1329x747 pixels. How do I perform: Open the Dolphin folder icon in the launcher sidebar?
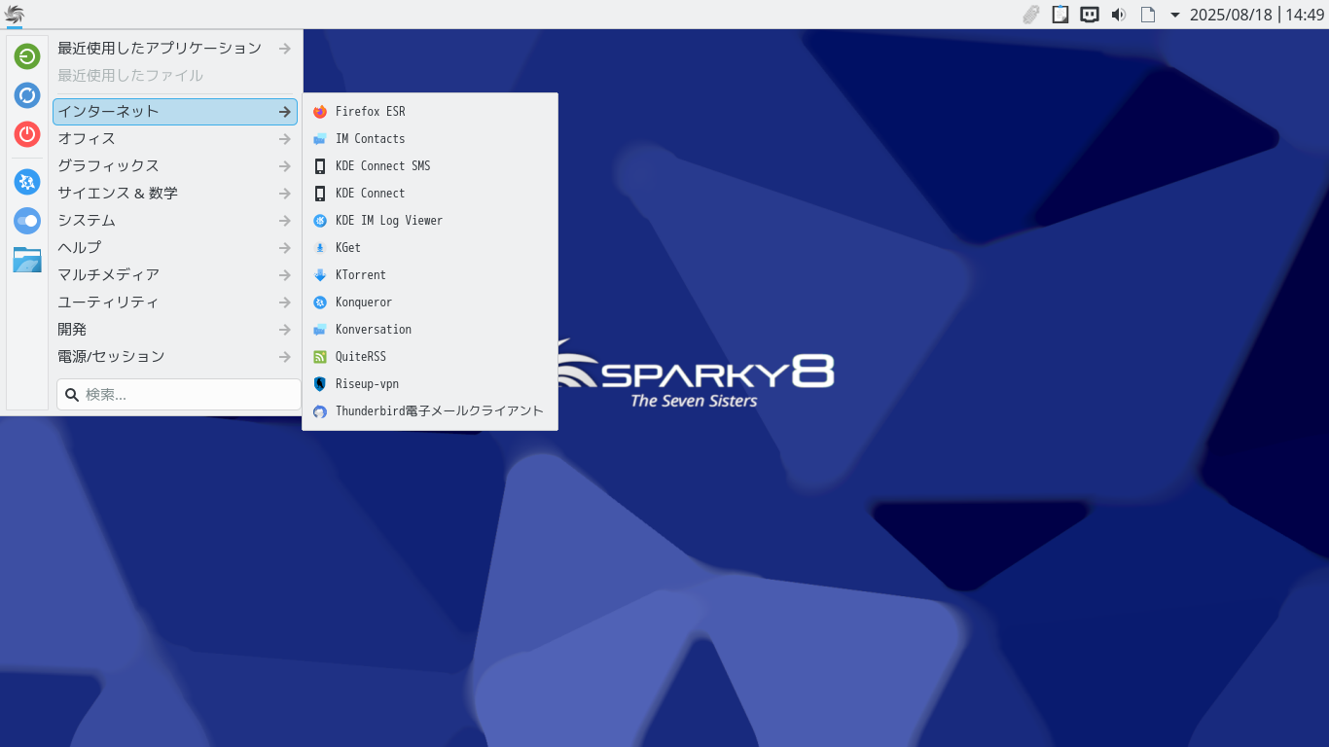click(27, 260)
